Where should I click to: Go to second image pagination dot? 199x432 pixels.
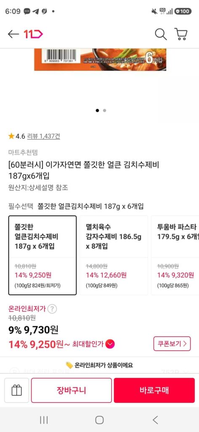pos(104,111)
